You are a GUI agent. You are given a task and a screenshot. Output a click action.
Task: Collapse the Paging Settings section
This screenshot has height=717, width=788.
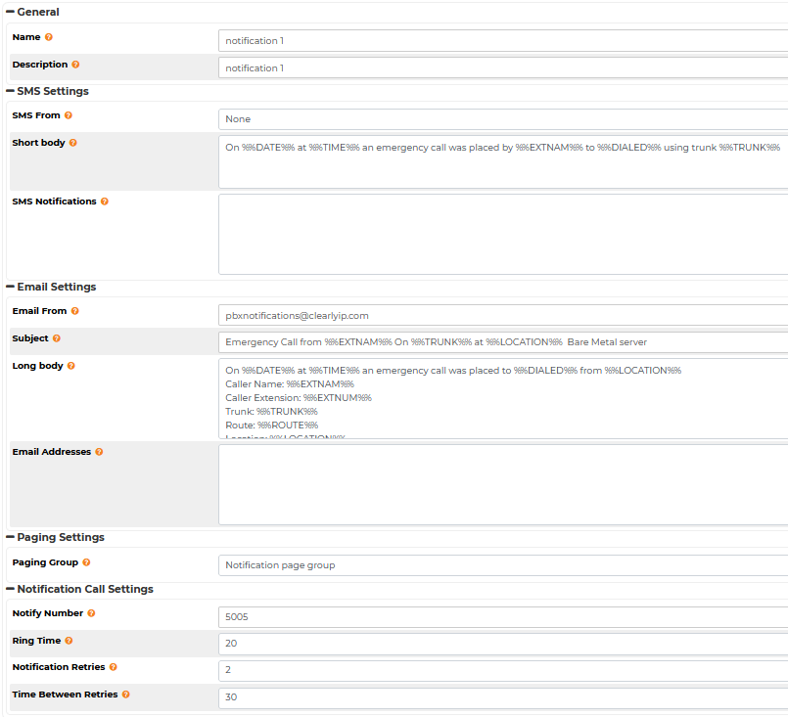10,537
